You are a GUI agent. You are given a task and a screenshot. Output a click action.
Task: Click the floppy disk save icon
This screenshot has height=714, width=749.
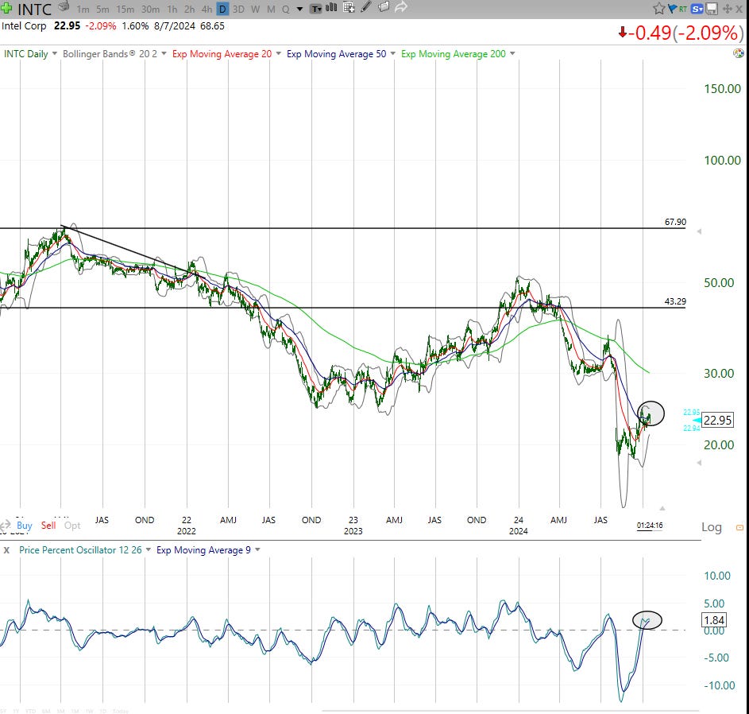pyautogui.click(x=712, y=9)
